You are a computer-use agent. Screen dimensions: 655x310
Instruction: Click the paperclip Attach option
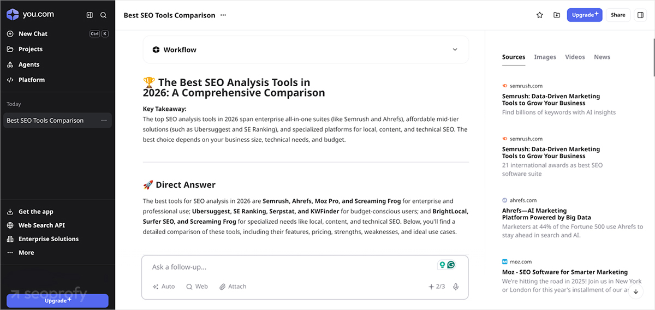pyautogui.click(x=233, y=287)
